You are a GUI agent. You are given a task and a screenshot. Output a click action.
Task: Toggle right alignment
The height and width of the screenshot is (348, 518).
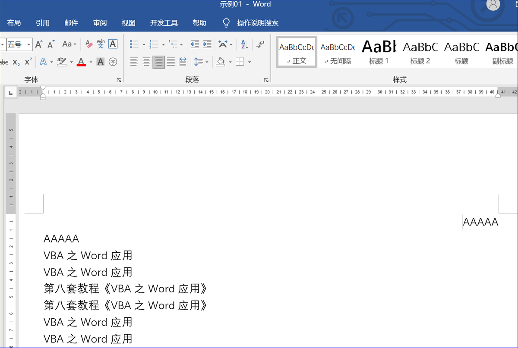pyautogui.click(x=158, y=62)
